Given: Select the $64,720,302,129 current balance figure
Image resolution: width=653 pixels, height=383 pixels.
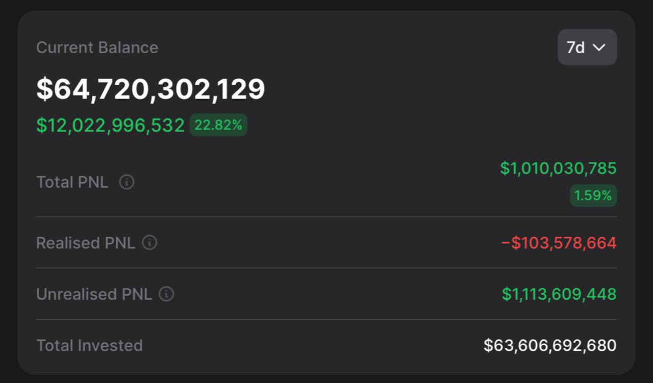Looking at the screenshot, I should (x=150, y=89).
